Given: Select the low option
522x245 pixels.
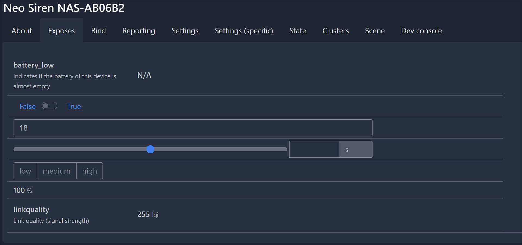Looking at the screenshot, I should pyautogui.click(x=25, y=171).
